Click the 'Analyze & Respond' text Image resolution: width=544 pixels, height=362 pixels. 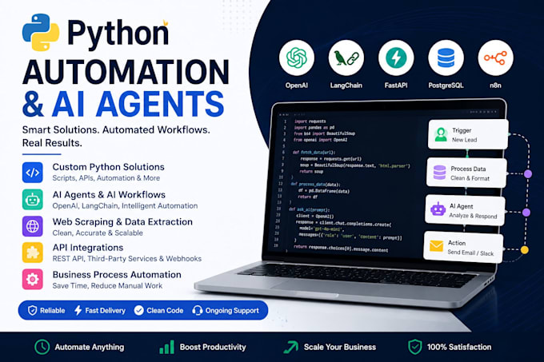tap(473, 216)
